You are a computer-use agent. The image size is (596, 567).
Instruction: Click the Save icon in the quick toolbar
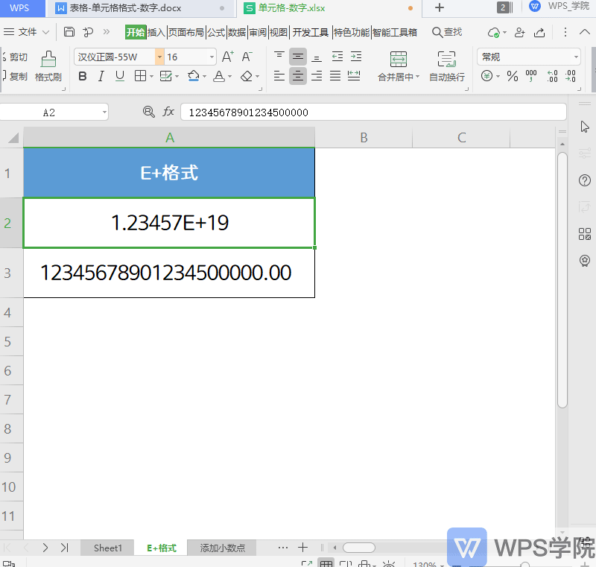(x=69, y=32)
